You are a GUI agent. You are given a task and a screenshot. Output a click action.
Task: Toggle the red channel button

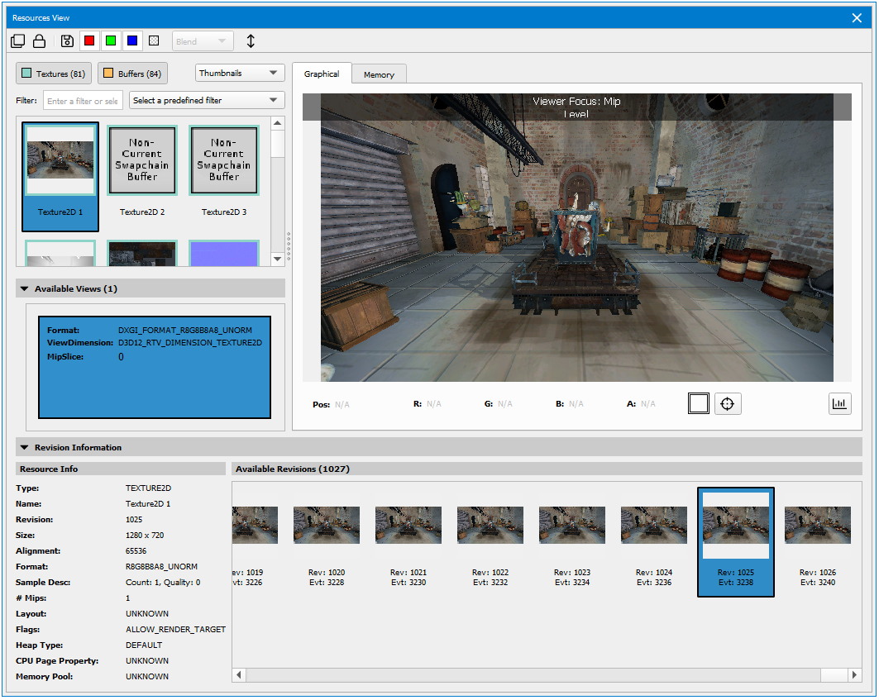tap(89, 41)
